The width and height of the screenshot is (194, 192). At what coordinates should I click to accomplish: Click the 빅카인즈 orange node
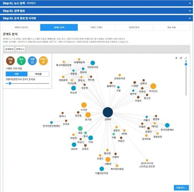153,86
